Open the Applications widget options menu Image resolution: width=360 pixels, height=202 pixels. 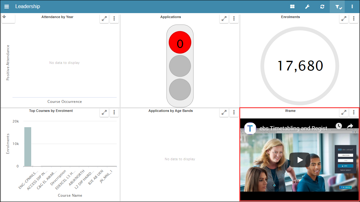pyautogui.click(x=234, y=18)
